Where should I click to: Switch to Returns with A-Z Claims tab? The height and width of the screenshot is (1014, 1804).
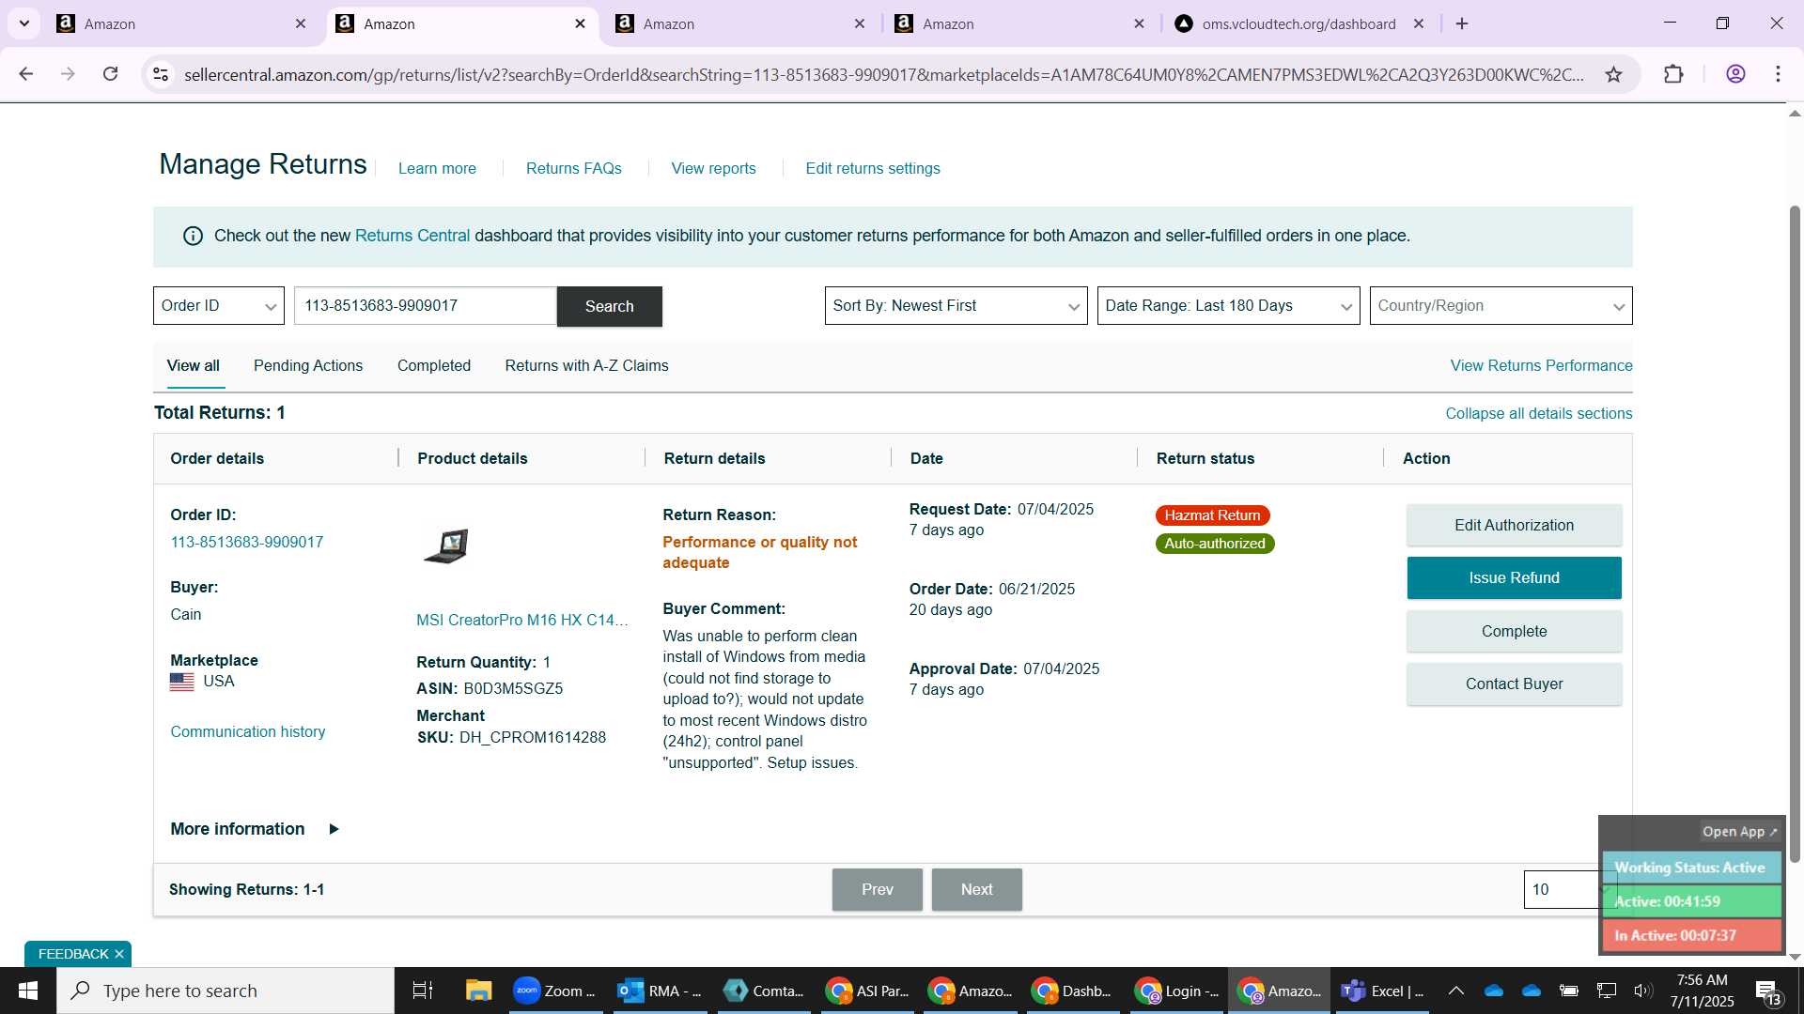click(x=586, y=366)
